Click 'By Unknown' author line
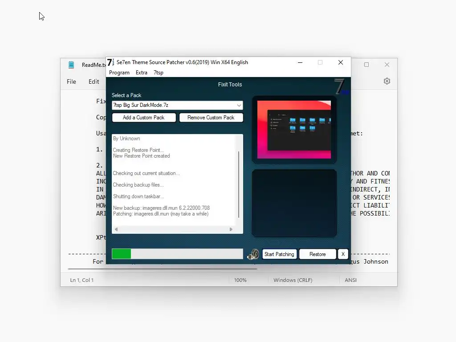This screenshot has width=456, height=342. 126,138
